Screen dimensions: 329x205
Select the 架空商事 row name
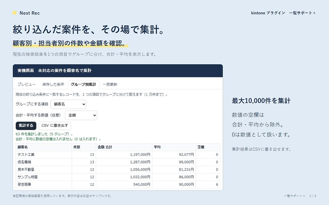point(24,185)
